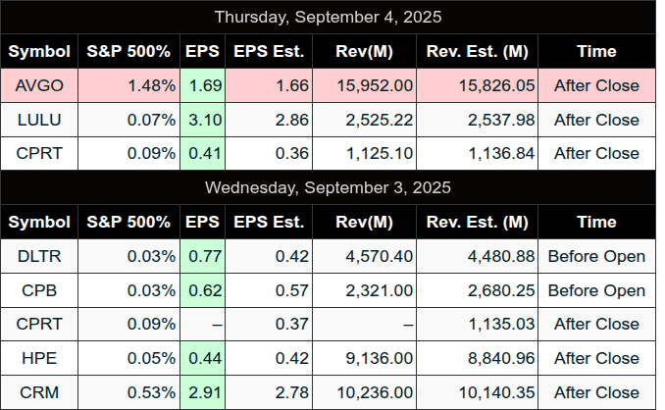
Task: Click AVGO's revenue 15,952.00
Action: click(364, 85)
